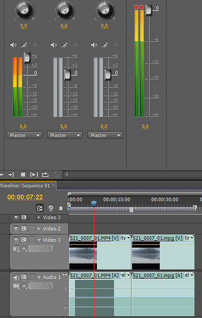The image size is (202, 318).
Task: Hide Video 3 track with eye icon
Action: pos(16,217)
